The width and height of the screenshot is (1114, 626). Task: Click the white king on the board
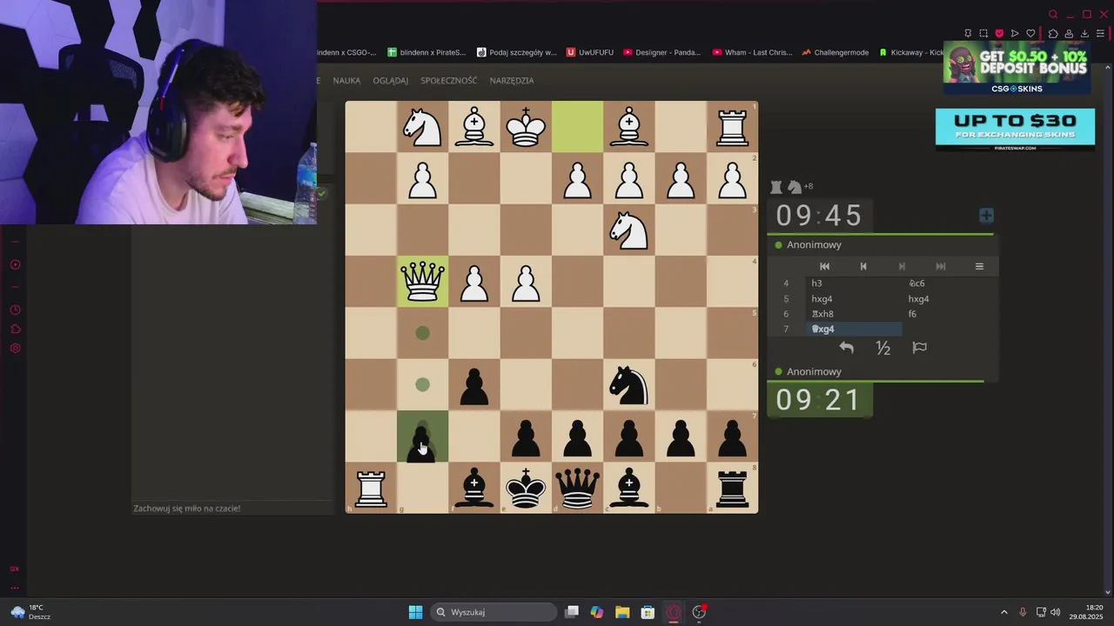526,127
